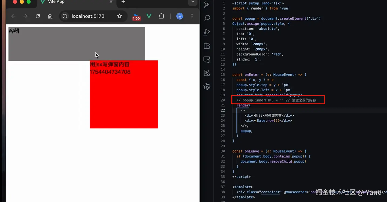This screenshot has height=202, width=387.
Task: Open Chrome three-dot menu
Action: pos(192,16)
